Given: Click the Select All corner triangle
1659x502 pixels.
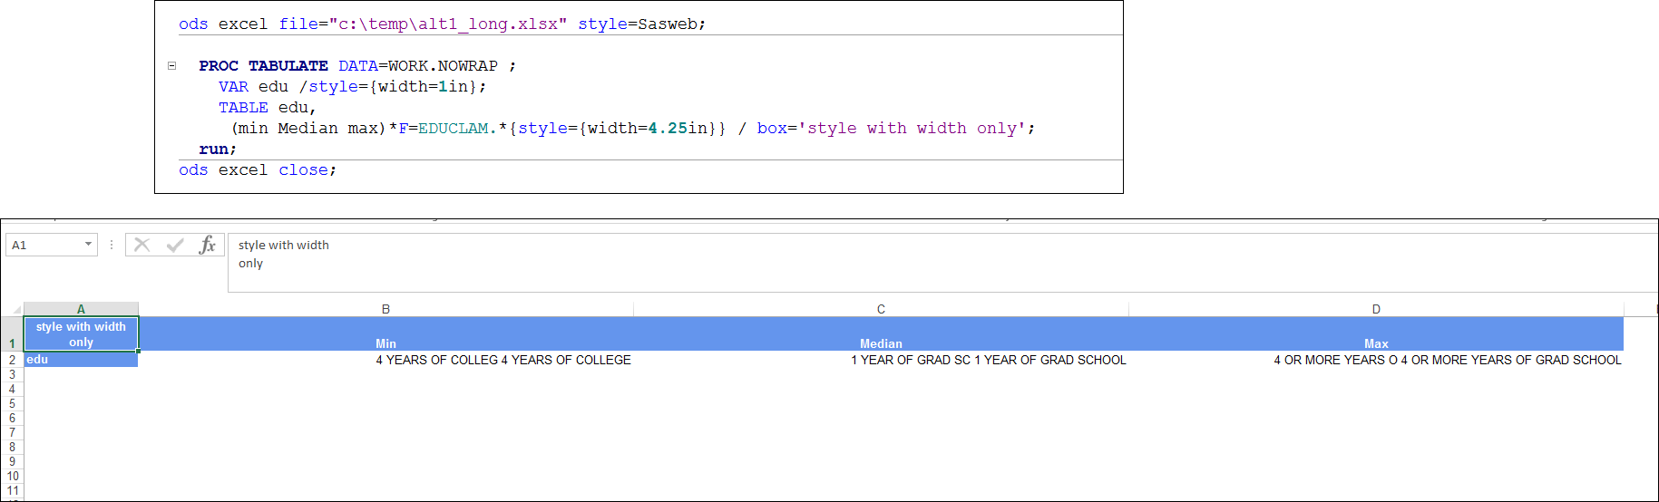Looking at the screenshot, I should [x=15, y=310].
